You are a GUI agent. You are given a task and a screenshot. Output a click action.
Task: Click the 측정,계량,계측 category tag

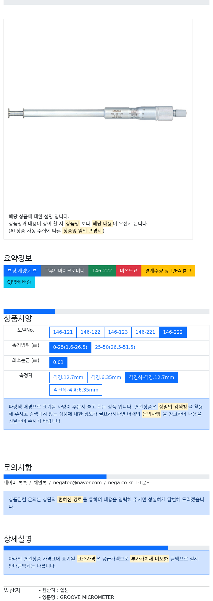coord(22,271)
